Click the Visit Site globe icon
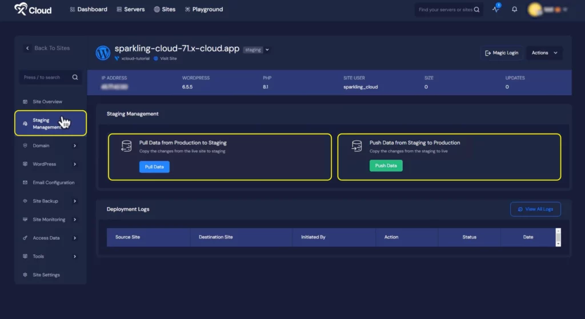 [x=156, y=59]
